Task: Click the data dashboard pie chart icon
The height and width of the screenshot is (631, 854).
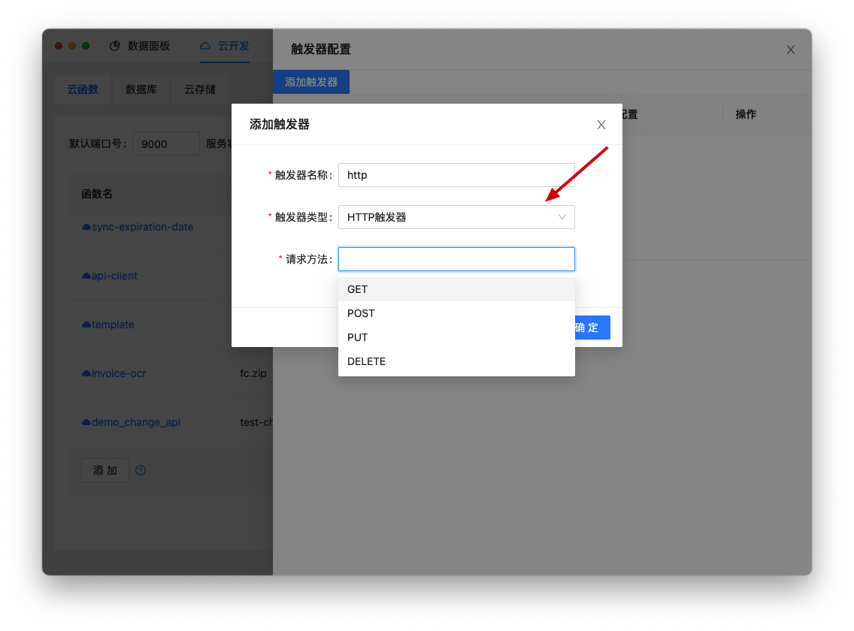Action: tap(115, 46)
